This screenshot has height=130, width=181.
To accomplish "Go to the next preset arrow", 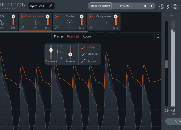I will point(152,6).
